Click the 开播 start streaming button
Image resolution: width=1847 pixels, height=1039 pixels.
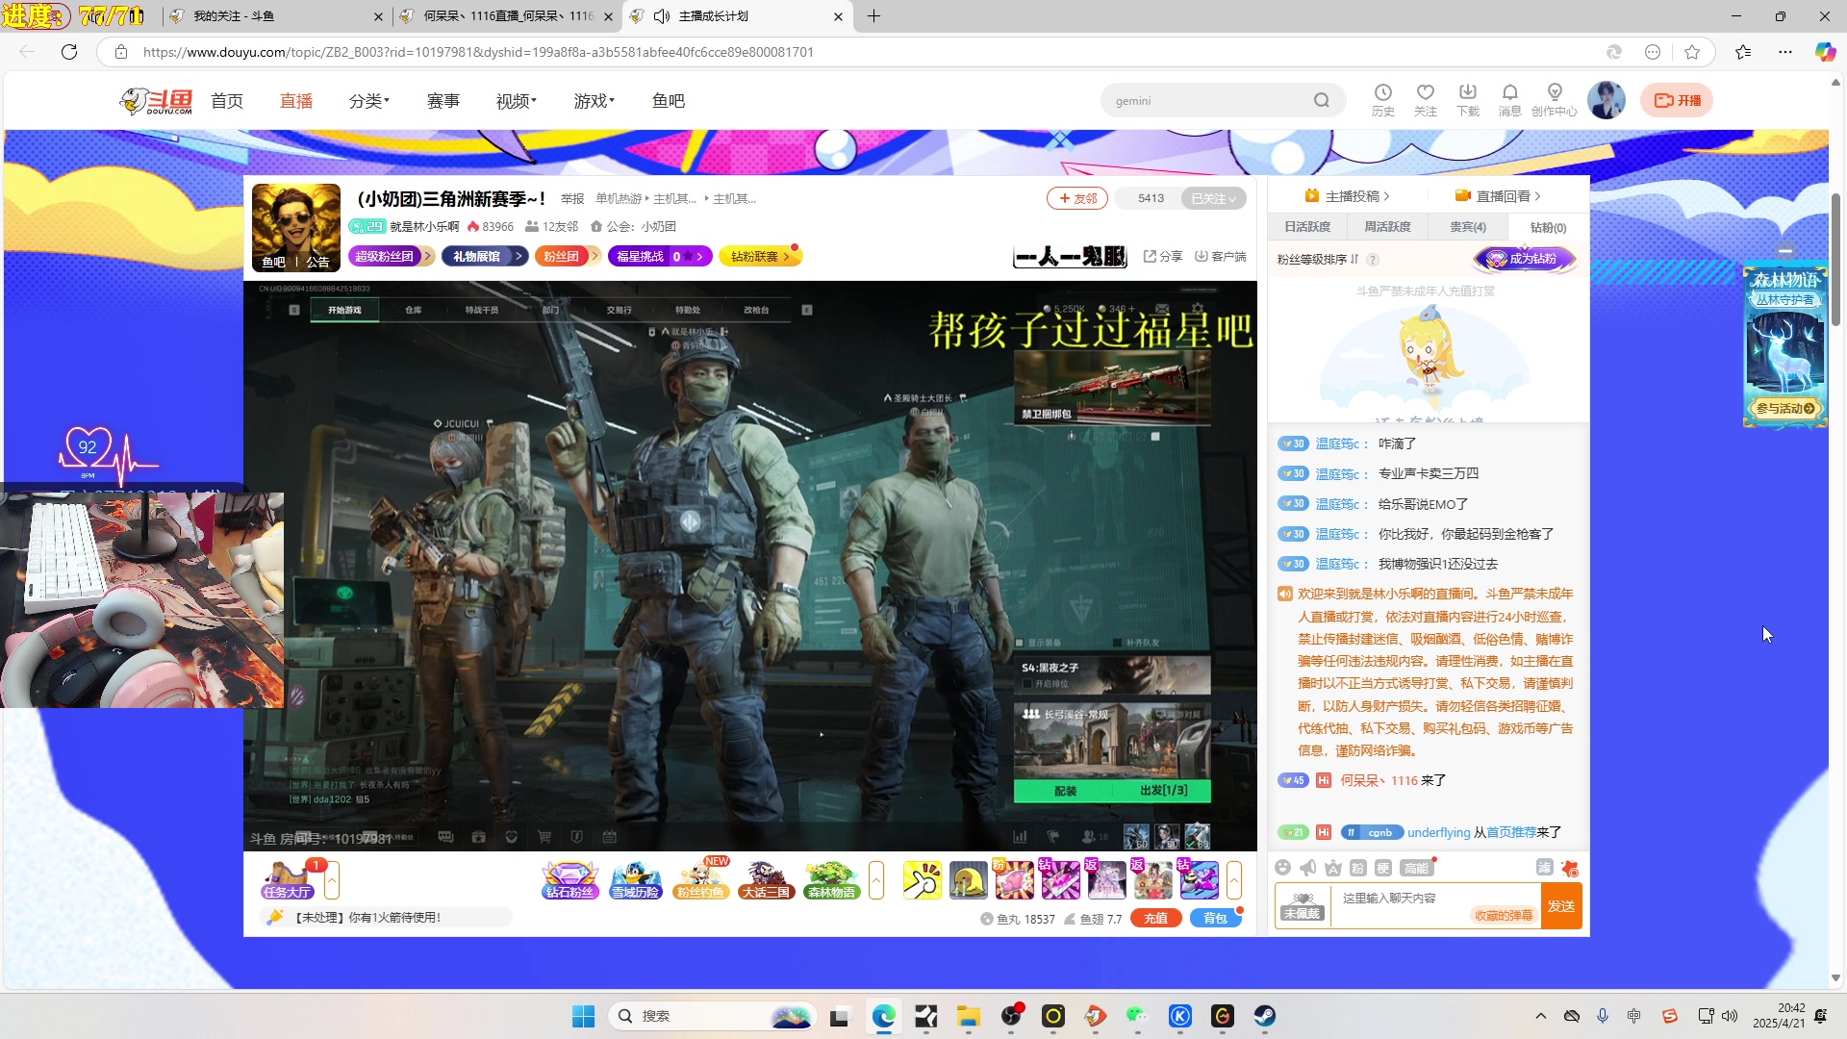click(x=1677, y=100)
